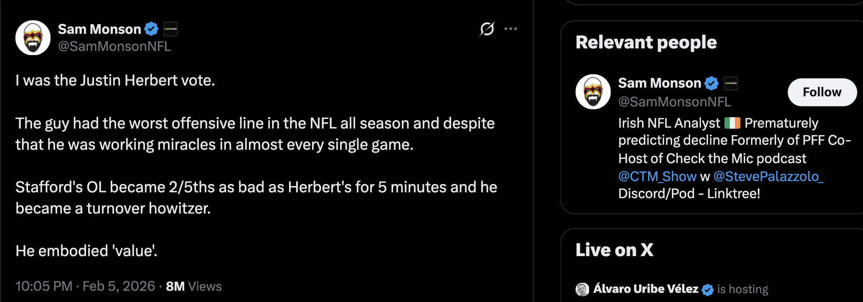Click the @SamMonsonNFL handle in Relevant people
The width and height of the screenshot is (863, 302).
point(674,102)
